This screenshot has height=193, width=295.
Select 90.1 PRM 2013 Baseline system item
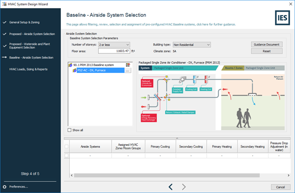point(94,65)
